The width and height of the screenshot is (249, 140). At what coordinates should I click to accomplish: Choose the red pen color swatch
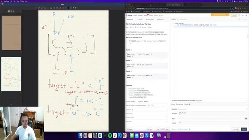pyautogui.click(x=63, y=8)
